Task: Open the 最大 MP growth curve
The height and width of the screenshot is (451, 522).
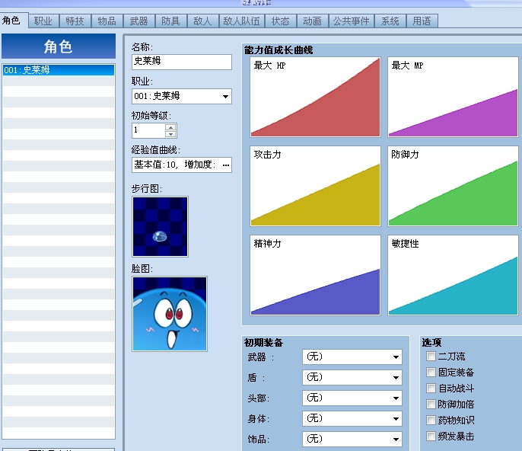Action: click(453, 97)
